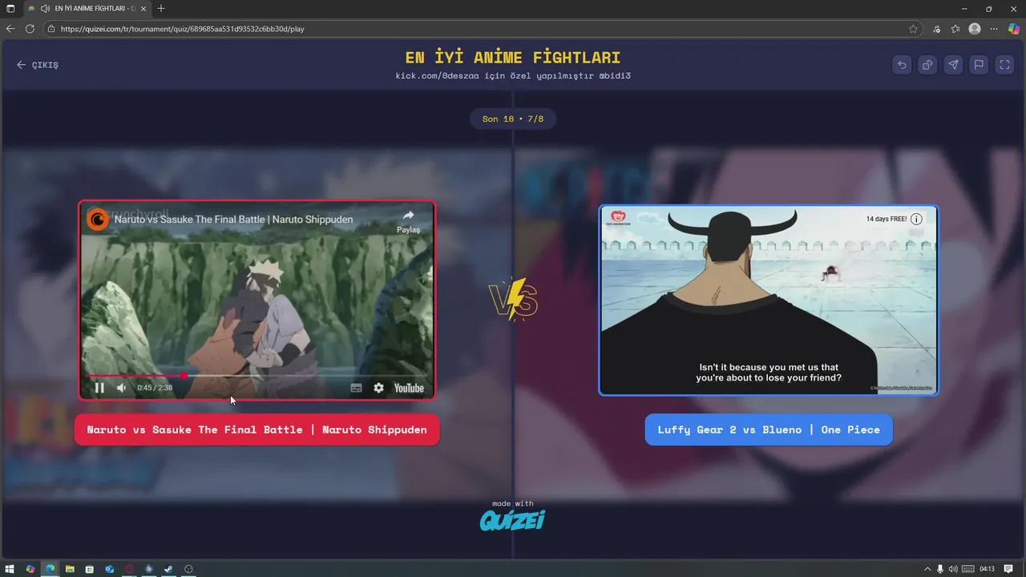The image size is (1026, 577).
Task: Vote for Naruto vs Sasuke red button
Action: tap(256, 430)
